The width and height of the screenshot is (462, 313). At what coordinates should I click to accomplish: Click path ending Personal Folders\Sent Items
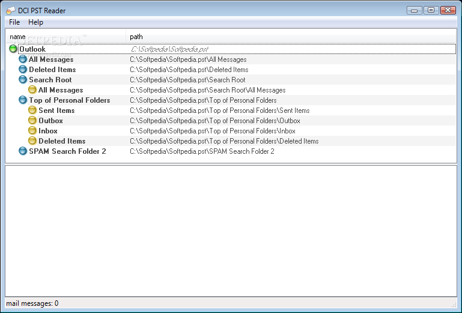[x=219, y=111]
